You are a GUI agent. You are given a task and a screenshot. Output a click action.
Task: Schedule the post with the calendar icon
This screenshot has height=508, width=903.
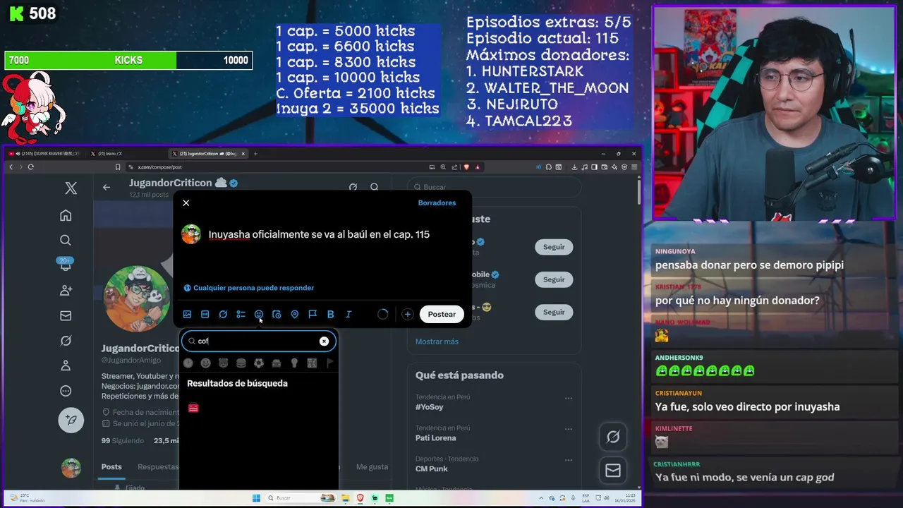(x=277, y=314)
